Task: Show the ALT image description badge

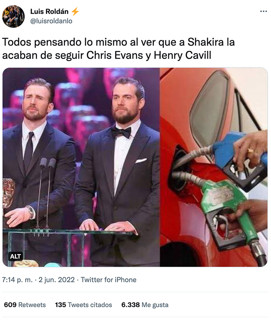Action: 15,256
